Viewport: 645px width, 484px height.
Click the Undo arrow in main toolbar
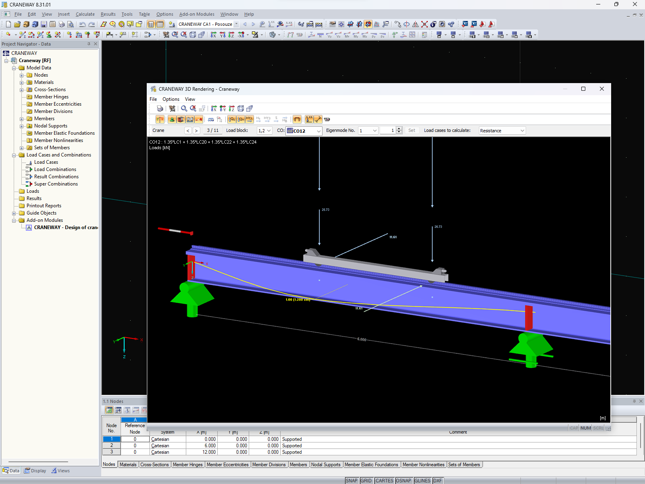click(83, 24)
